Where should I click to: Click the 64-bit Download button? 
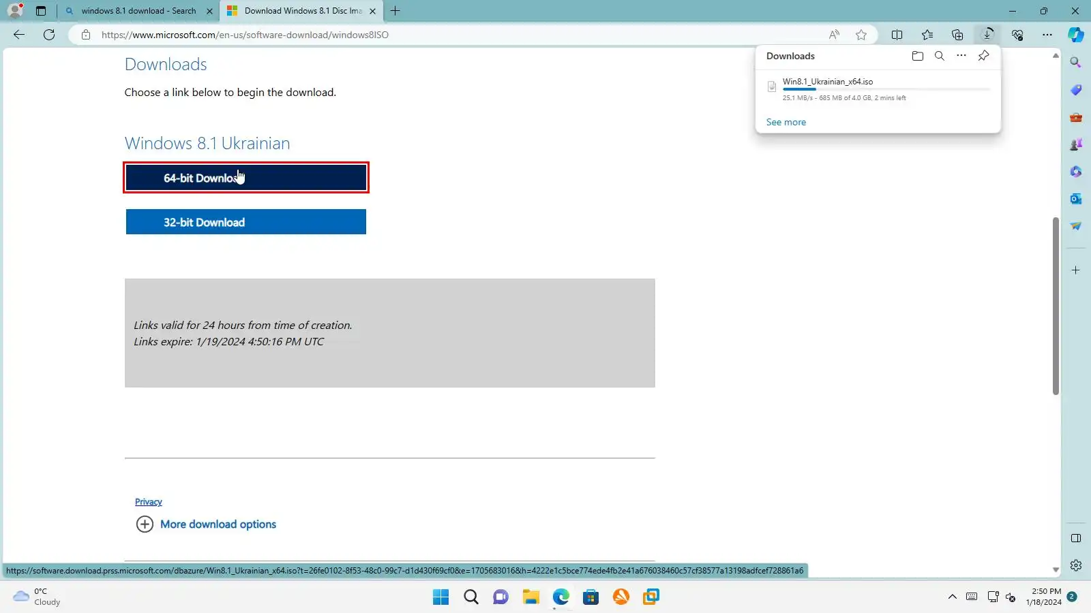point(246,178)
